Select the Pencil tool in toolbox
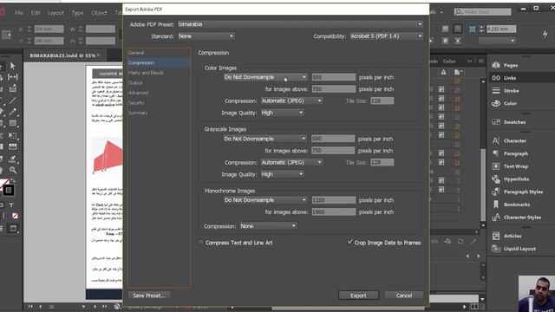The height and width of the screenshot is (312, 555). [x=13, y=112]
